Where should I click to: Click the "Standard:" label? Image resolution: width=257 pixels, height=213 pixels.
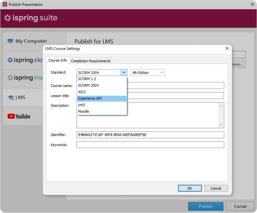(x=58, y=72)
